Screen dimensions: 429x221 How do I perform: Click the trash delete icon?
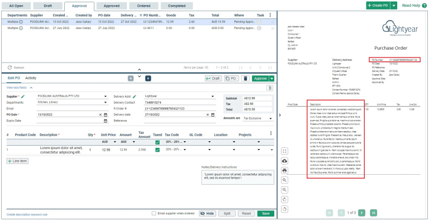click(245, 79)
